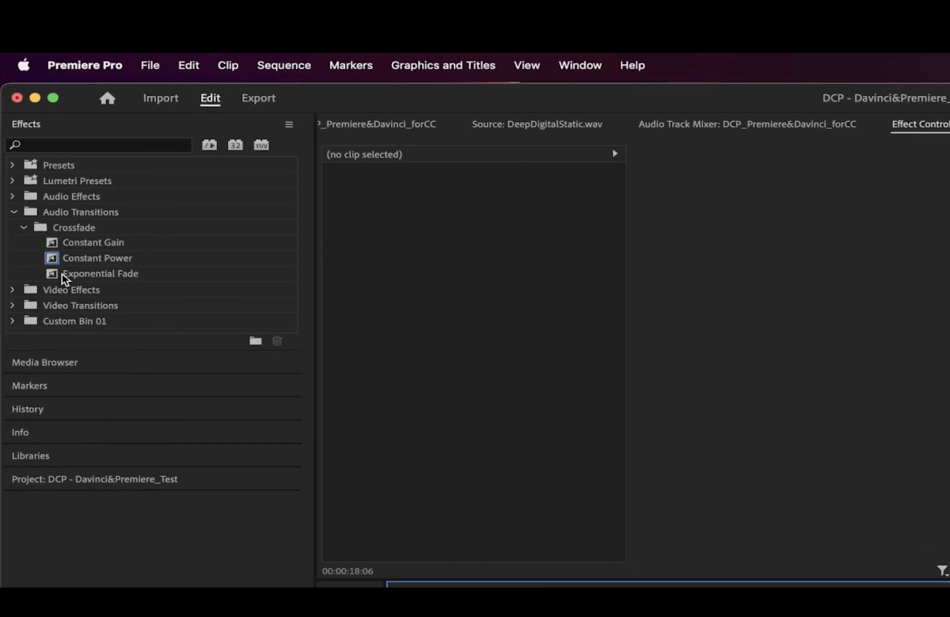Switch to the Audio Track Mixer tab
Image resolution: width=950 pixels, height=617 pixels.
point(747,124)
